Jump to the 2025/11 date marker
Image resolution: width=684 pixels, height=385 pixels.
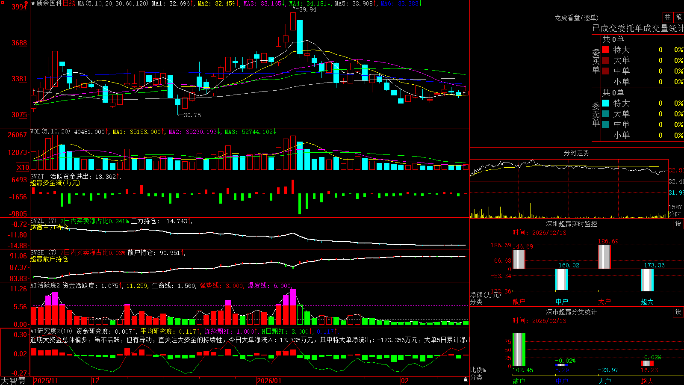(46, 381)
